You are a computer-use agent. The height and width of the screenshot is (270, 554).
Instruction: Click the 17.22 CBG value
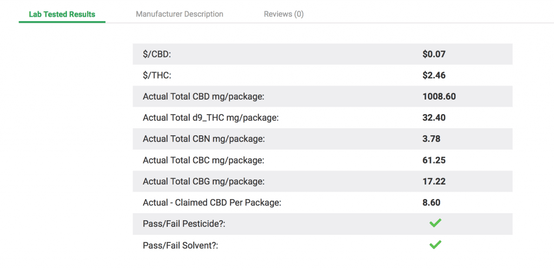pos(434,181)
